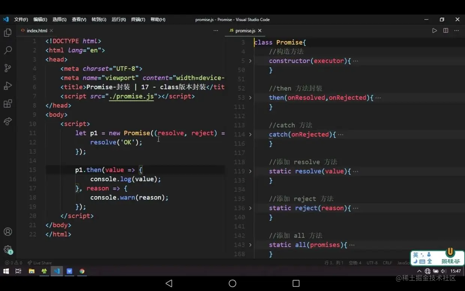Click line number 15 in index.html
This screenshot has height=291, width=465.
pyautogui.click(x=33, y=170)
